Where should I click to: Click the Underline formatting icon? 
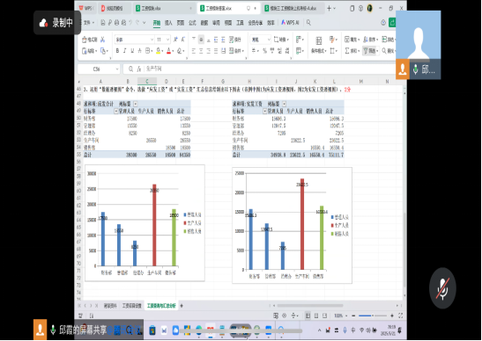tap(132, 51)
